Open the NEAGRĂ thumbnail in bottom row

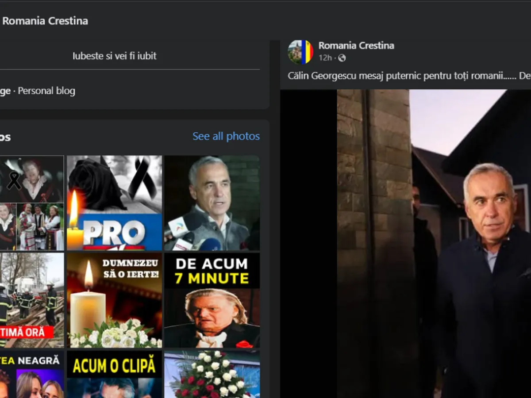[x=31, y=375]
